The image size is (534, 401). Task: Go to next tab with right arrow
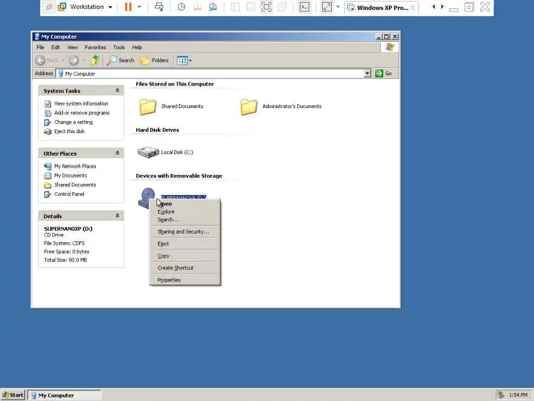pyautogui.click(x=442, y=7)
